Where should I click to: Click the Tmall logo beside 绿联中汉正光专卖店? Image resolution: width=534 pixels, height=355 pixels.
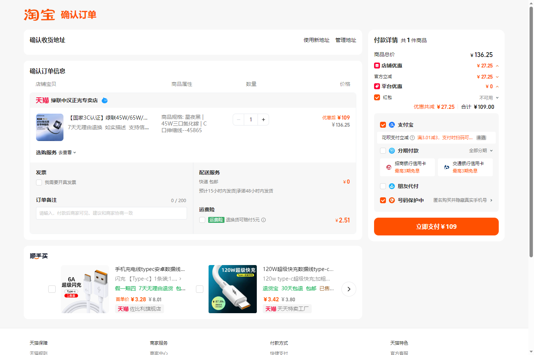(x=42, y=100)
